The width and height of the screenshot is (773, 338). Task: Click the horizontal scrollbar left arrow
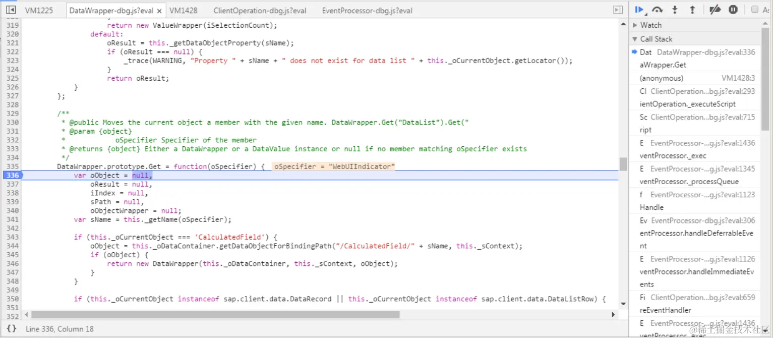pos(27,314)
